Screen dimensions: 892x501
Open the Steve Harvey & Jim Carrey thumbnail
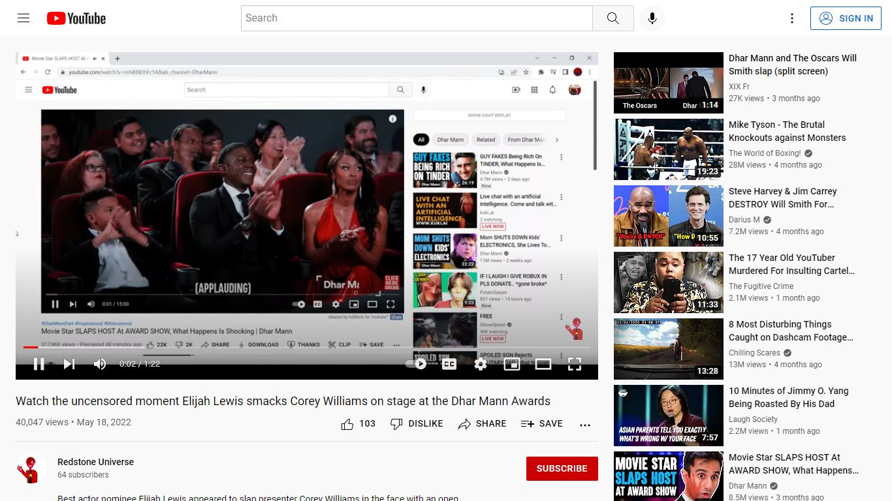pyautogui.click(x=669, y=216)
